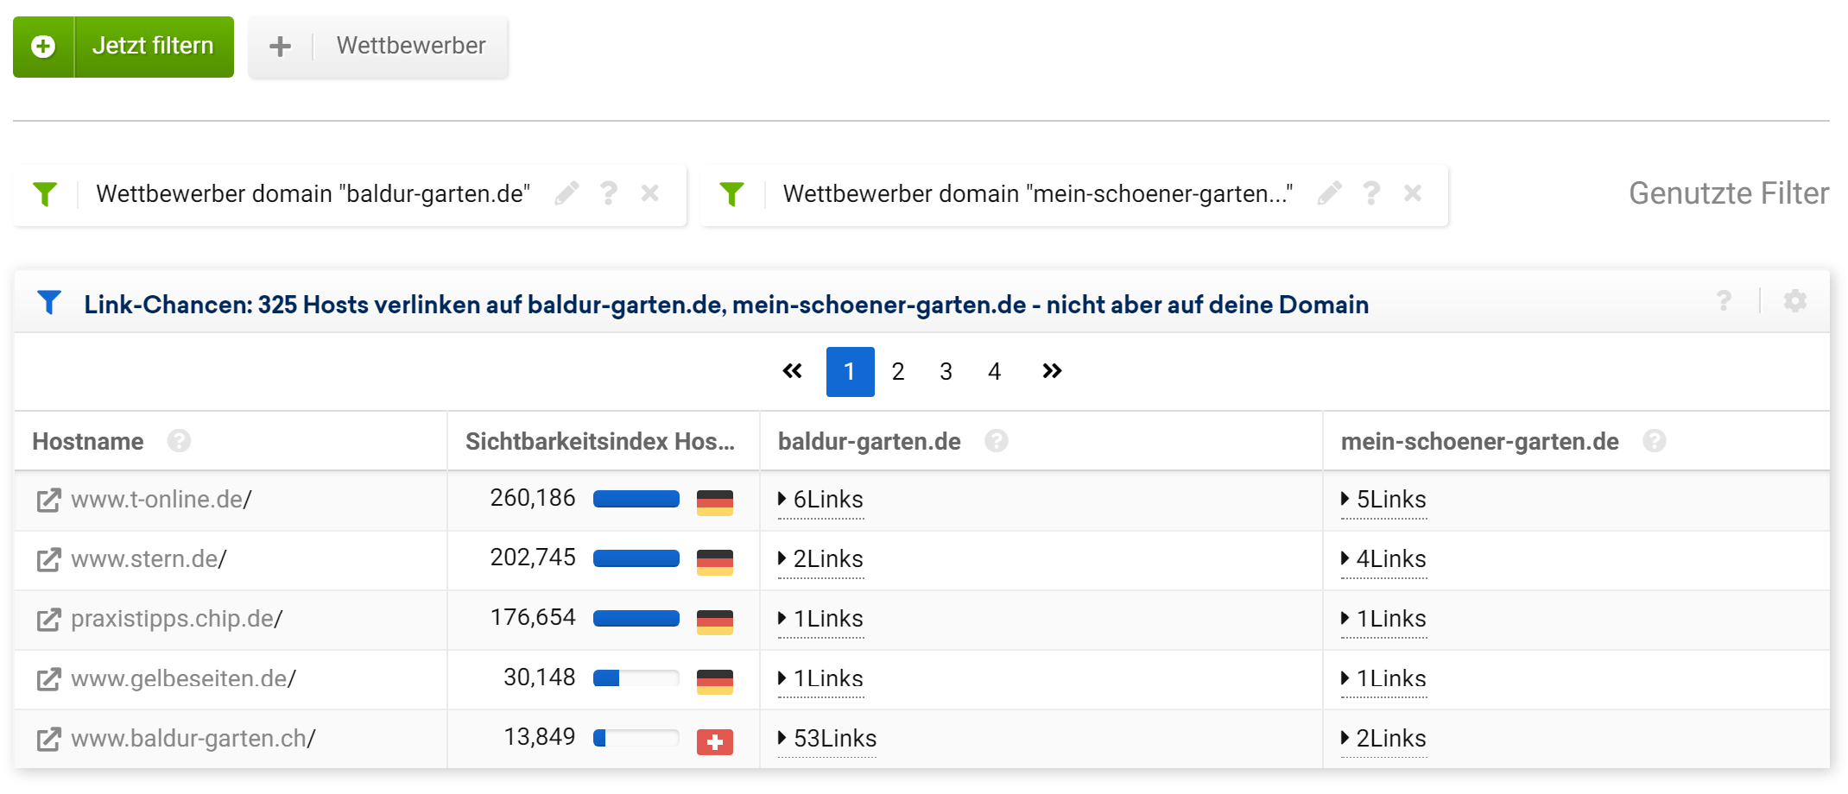The image size is (1848, 794).
Task: Go to page 2 of results
Action: [898, 372]
